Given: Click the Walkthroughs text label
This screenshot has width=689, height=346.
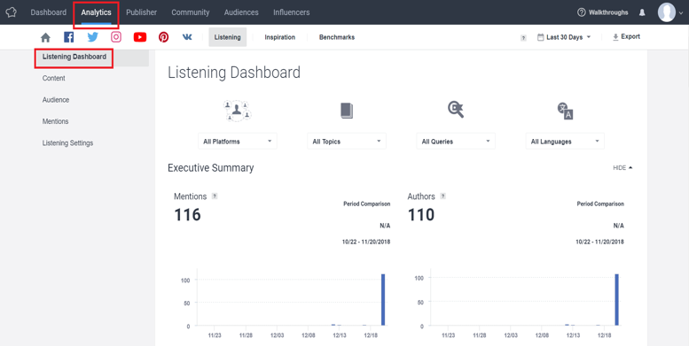Looking at the screenshot, I should click(x=608, y=12).
